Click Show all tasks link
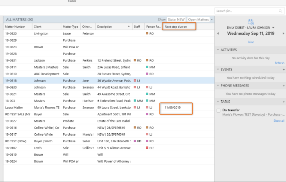286x182 pixels. [279, 121]
